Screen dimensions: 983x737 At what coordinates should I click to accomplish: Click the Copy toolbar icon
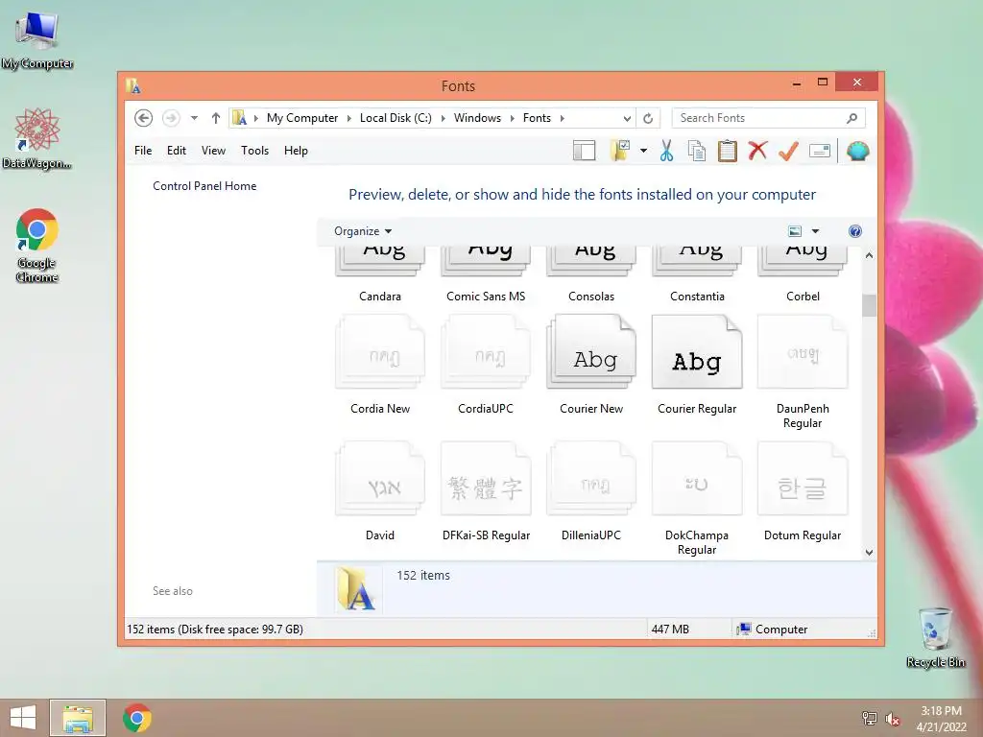(697, 151)
